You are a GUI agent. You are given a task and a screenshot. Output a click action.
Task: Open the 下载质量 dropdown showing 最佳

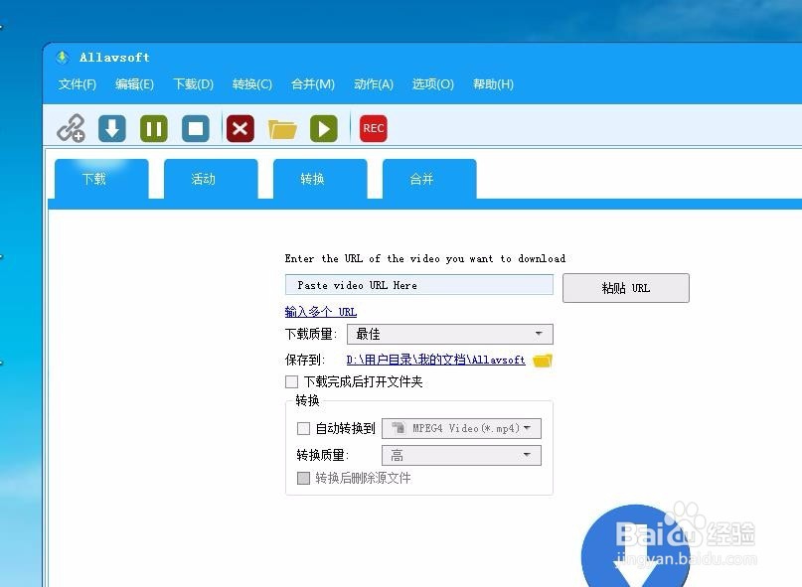click(x=450, y=335)
